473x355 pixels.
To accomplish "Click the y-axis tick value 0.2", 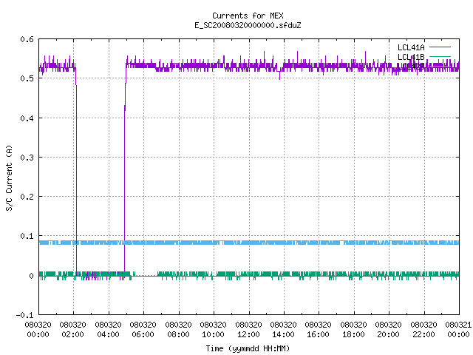I will 27,197.
